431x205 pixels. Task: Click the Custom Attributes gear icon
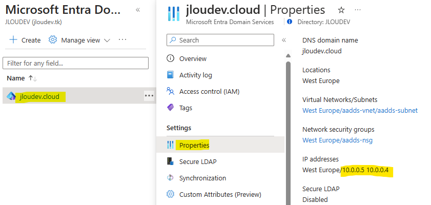click(171, 194)
